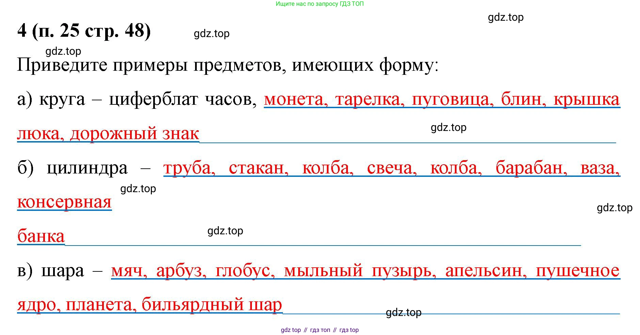The width and height of the screenshot is (640, 335).
Task: Open the green "Ищите нас по запросу ГДЗ ТОП" text
Action: (319, 4)
